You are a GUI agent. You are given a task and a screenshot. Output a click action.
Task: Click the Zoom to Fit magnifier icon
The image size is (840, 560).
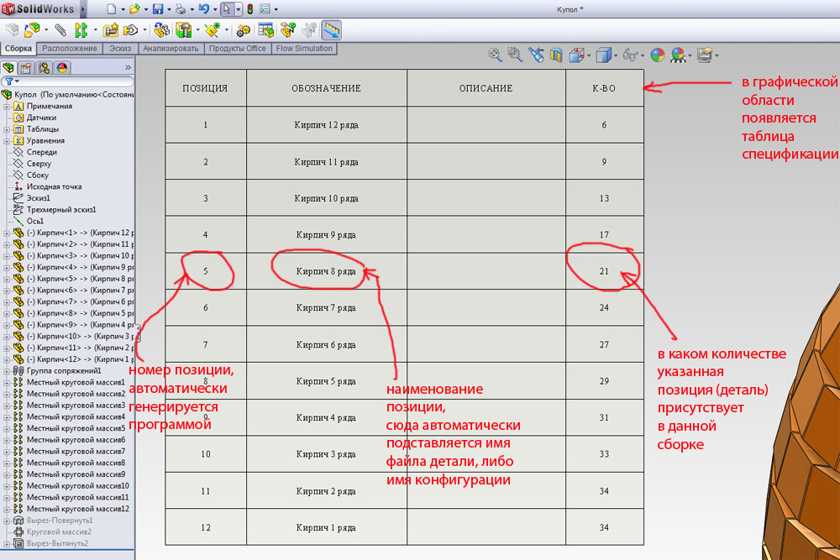pos(496,55)
